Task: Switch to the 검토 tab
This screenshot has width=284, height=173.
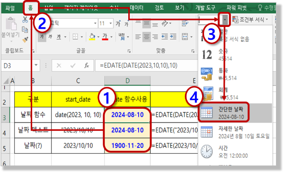Action: coord(159,8)
